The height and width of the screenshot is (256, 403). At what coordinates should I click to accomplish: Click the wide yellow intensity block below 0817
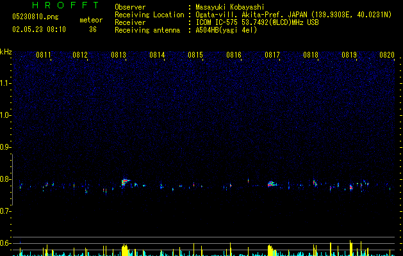pos(270,251)
